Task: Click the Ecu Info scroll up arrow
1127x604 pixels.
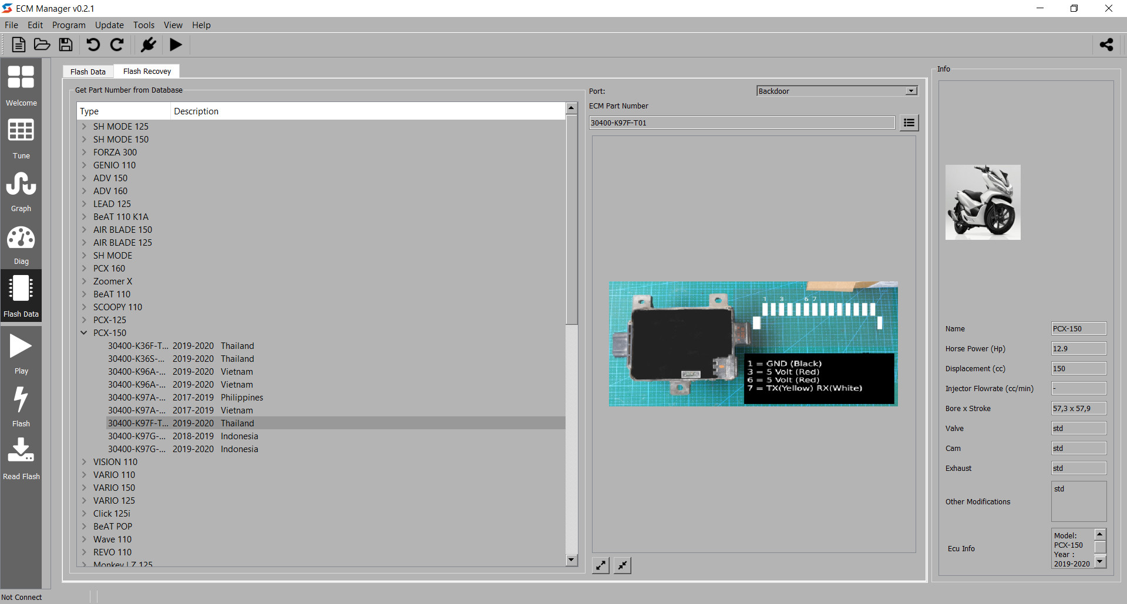Action: click(x=1101, y=534)
